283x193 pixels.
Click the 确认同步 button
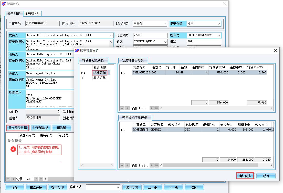coord(245,176)
